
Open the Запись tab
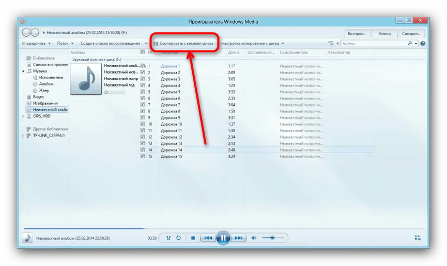(384, 34)
